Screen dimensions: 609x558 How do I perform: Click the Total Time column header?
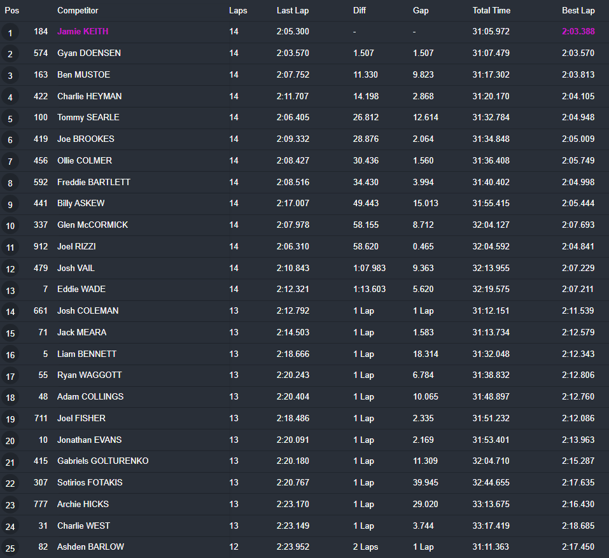point(491,10)
